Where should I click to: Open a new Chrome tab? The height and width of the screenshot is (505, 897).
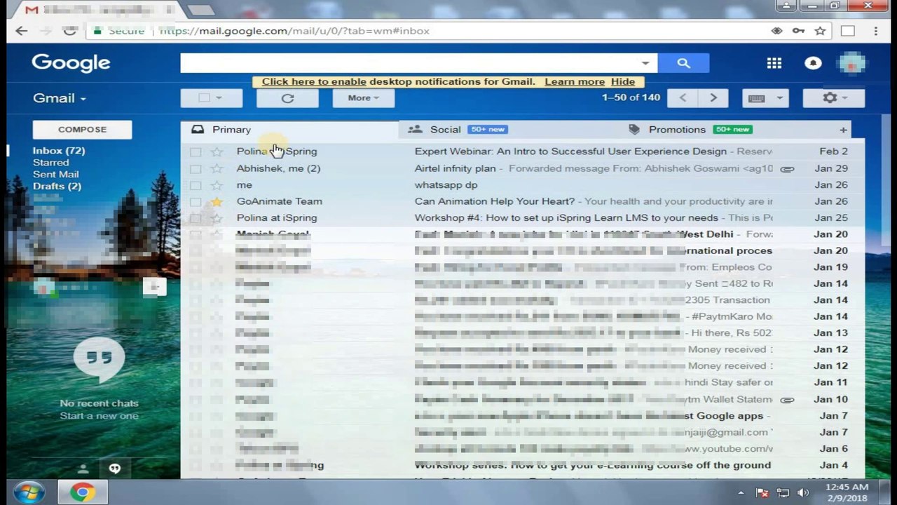pyautogui.click(x=201, y=10)
